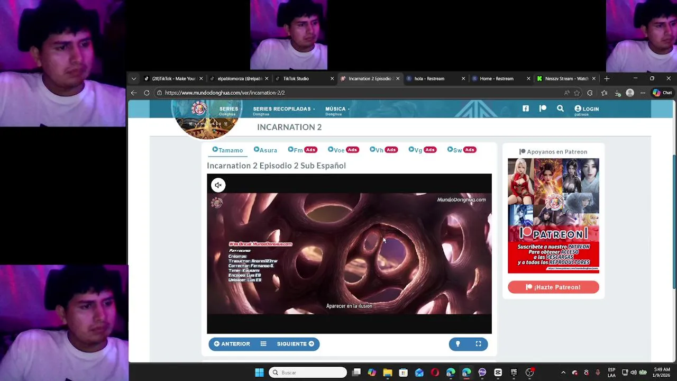Viewport: 677px width, 381px height.
Task: Click the taskbar Buscar search box
Action: 308,373
